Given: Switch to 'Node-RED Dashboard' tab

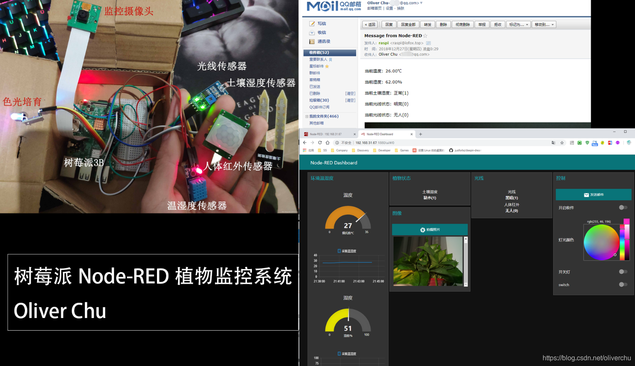Looking at the screenshot, I should click(386, 134).
